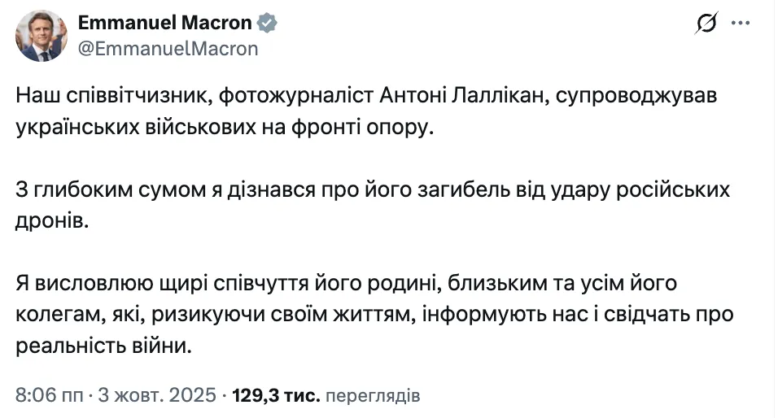Open the three-dot more options menu
Image resolution: width=778 pixels, height=418 pixels.
point(741,24)
